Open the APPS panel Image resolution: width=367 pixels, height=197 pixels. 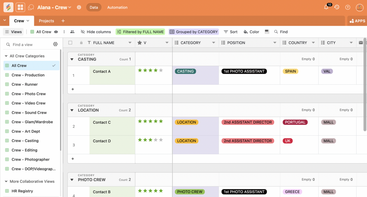[x=357, y=21]
